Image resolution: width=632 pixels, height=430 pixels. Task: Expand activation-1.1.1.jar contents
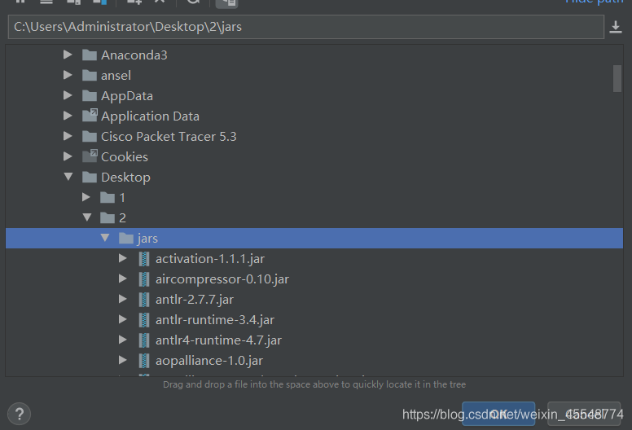click(122, 258)
